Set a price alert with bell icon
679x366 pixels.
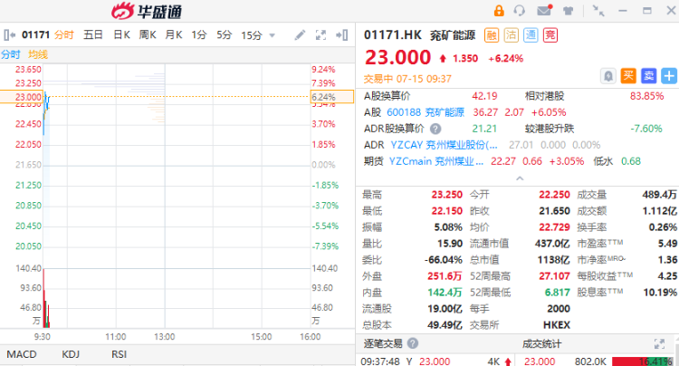click(x=609, y=75)
